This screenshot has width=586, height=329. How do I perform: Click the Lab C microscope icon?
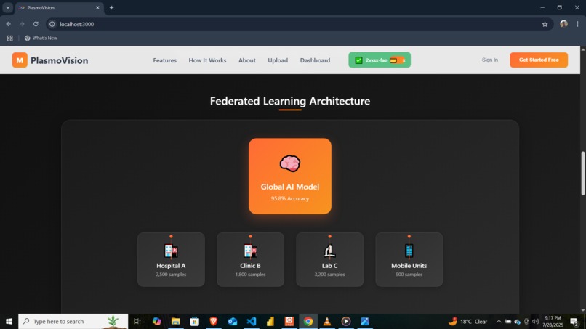(x=329, y=251)
